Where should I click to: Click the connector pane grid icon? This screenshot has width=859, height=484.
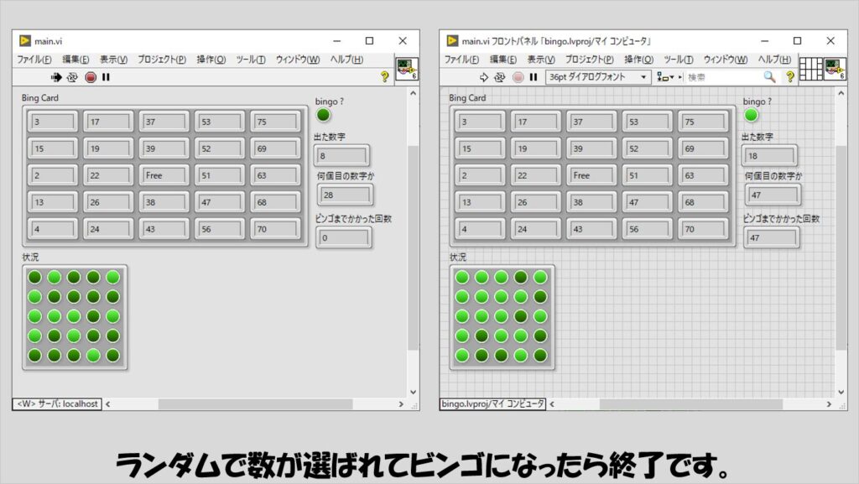(810, 69)
